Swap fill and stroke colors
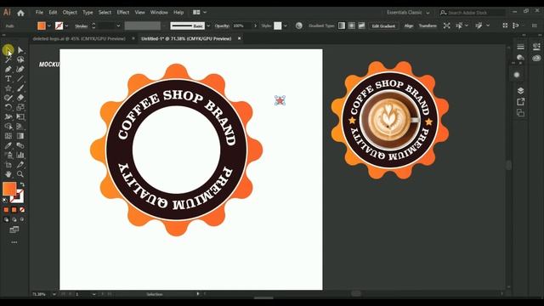Screen dimensions: 544x306 22,184
